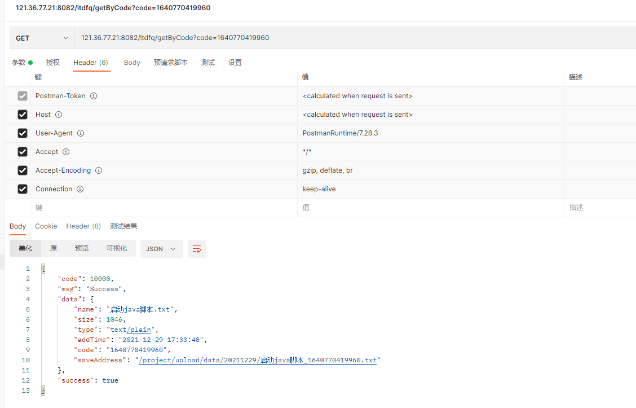Click the request title at top
Screen dimensions: 636x408
pos(113,8)
